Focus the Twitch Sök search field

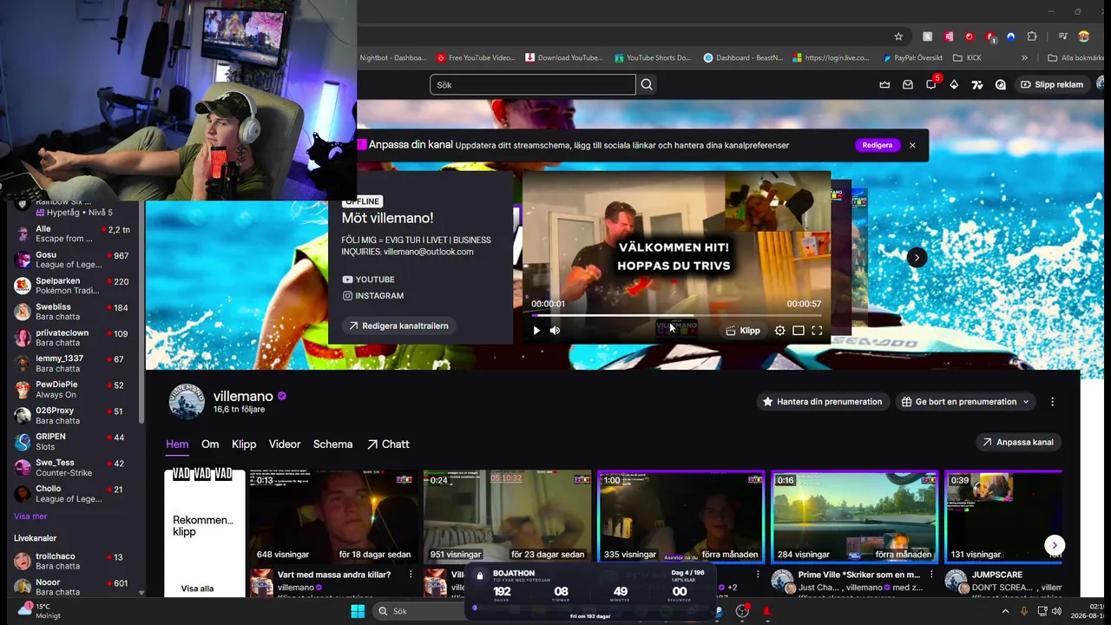(x=533, y=85)
